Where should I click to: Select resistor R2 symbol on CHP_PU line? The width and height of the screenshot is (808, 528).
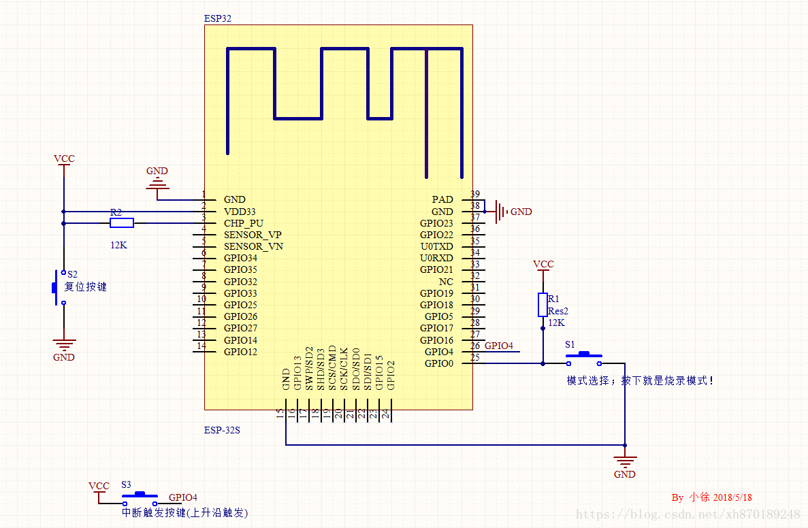[122, 223]
